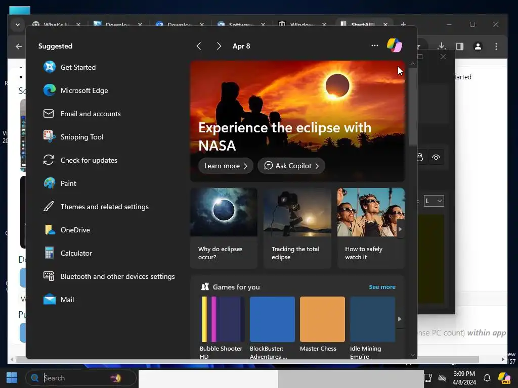The image size is (518, 388).
Task: Open Copilot preview icon in taskbar
Action: 504,378
